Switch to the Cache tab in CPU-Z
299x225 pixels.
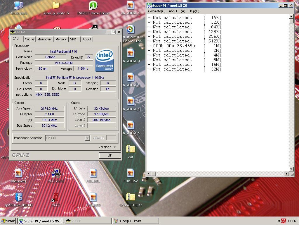tap(29, 39)
